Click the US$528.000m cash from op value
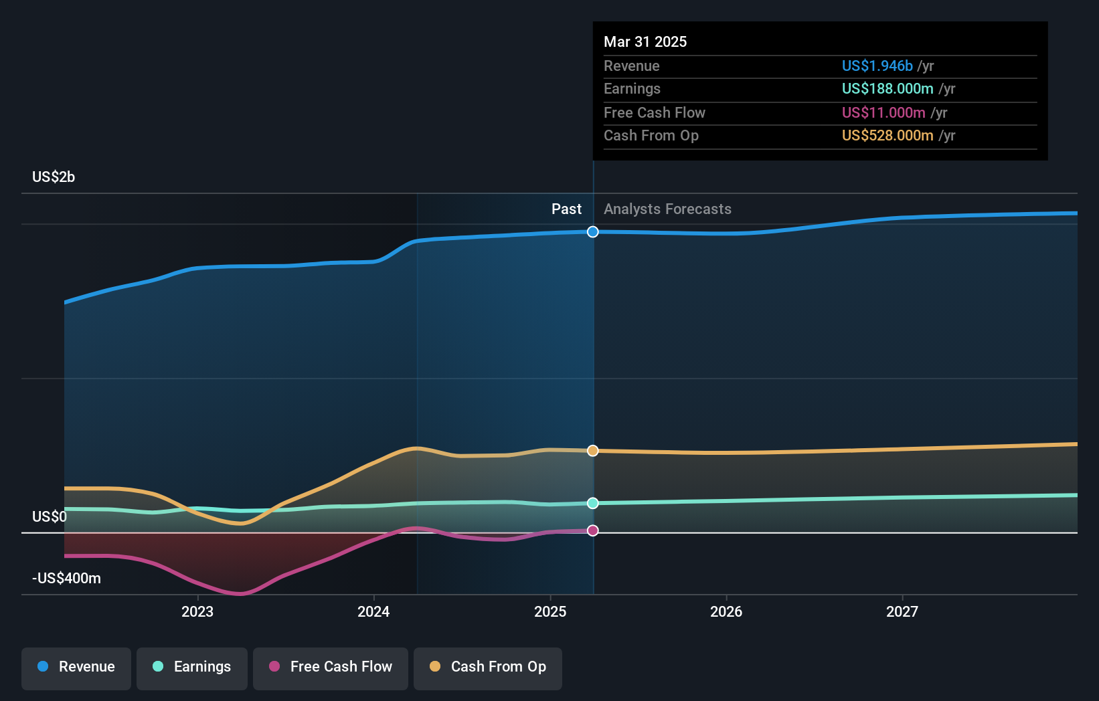Viewport: 1099px width, 701px height. coord(887,135)
